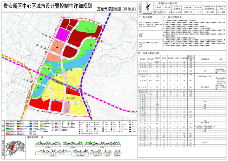Click the black triangle on the red parcel

coord(70,93)
